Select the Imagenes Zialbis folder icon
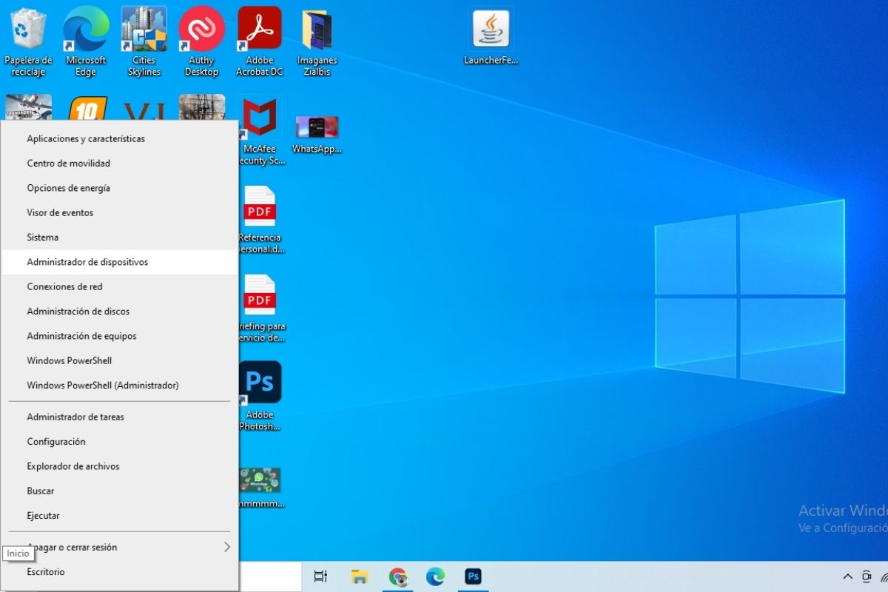 point(317,41)
